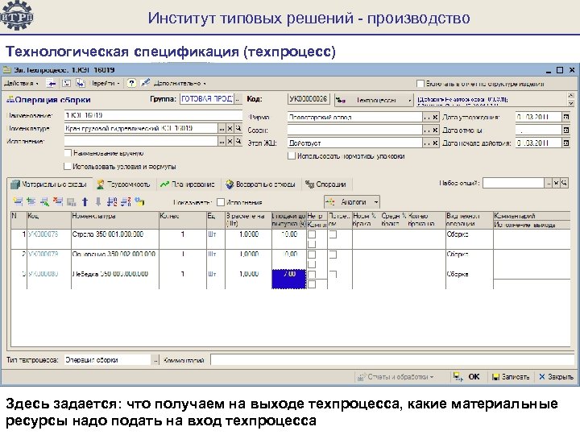Open the Техпроцессы dropdown button
This screenshot has width=580, height=435.
pos(374,100)
